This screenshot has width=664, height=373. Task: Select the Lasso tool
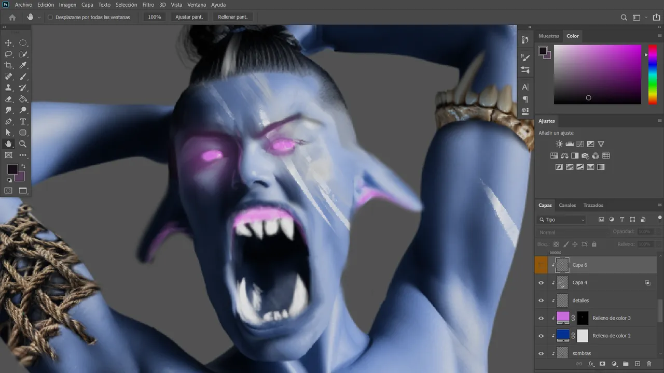(x=8, y=54)
